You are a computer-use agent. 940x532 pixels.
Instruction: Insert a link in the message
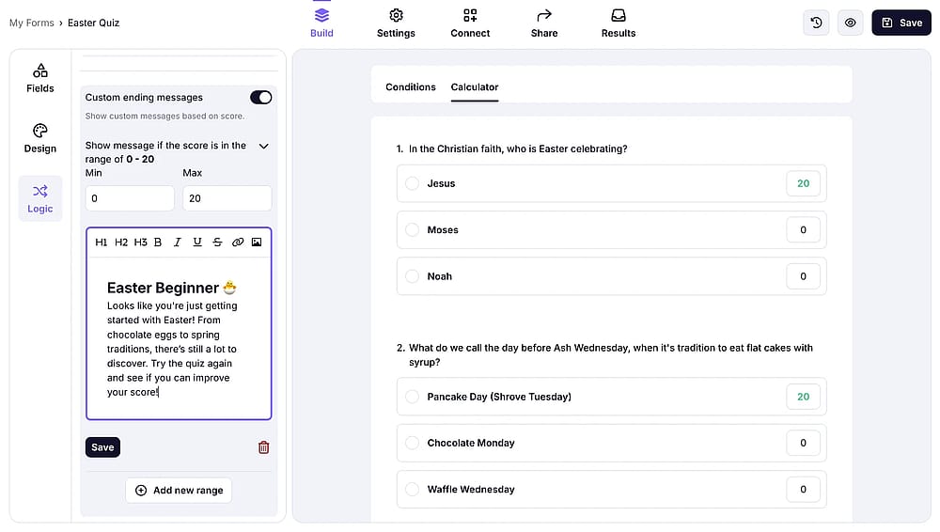[238, 243]
